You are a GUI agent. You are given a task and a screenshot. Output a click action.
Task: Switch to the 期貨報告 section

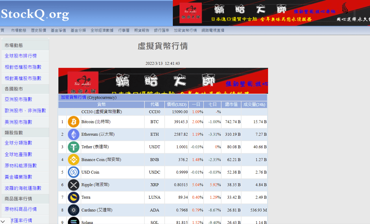click(x=142, y=30)
